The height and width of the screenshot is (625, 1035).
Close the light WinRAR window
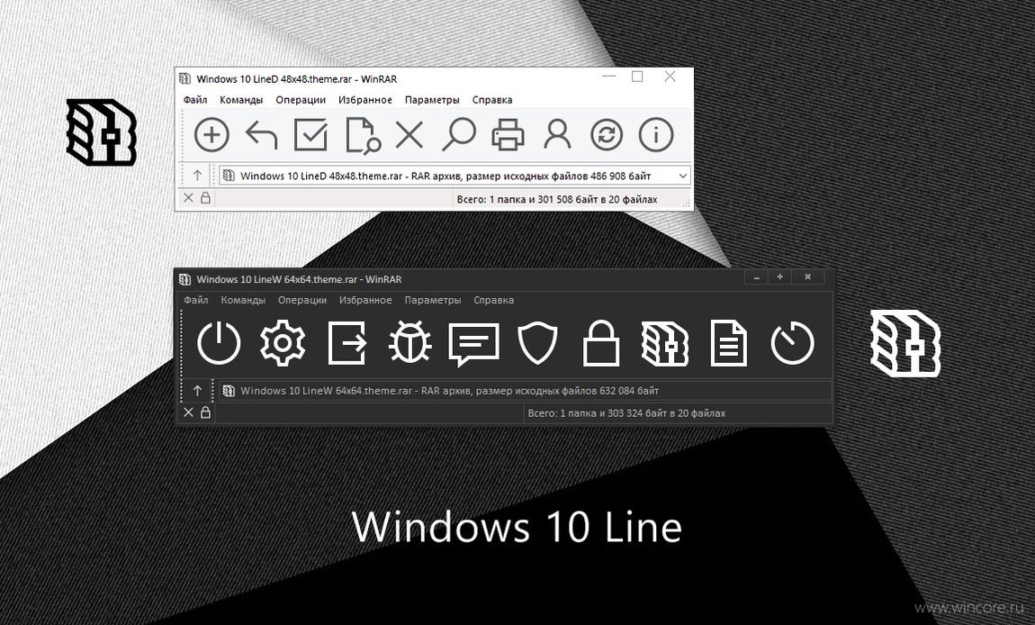670,77
